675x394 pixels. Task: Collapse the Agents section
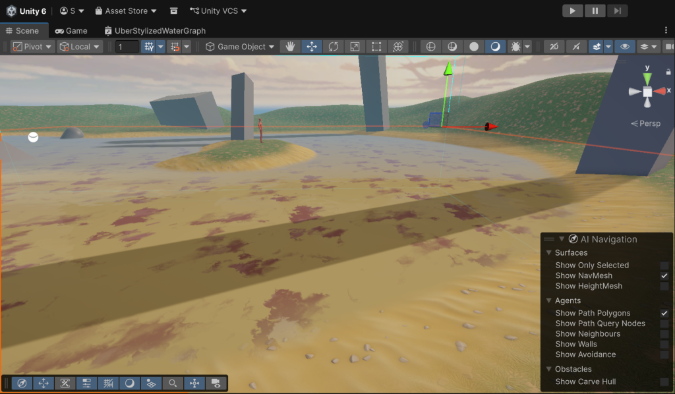coord(549,301)
